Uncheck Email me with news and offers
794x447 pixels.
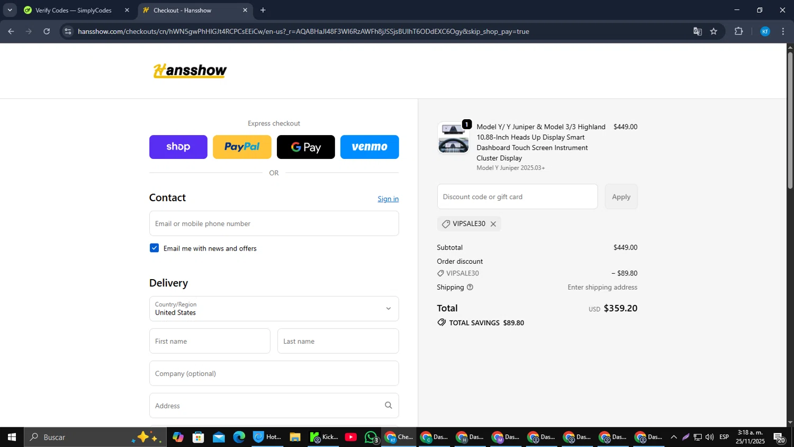point(154,248)
